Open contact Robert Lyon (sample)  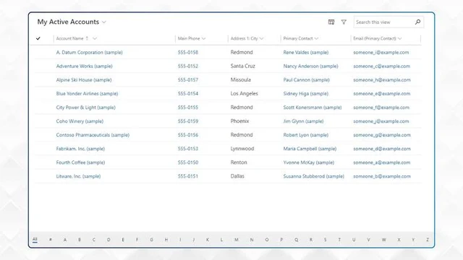coord(305,135)
